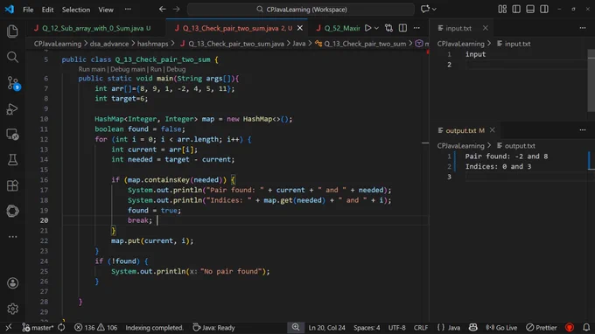Change the UTF-8 file encoding
Screen dimensions: 595x334
[396, 328]
